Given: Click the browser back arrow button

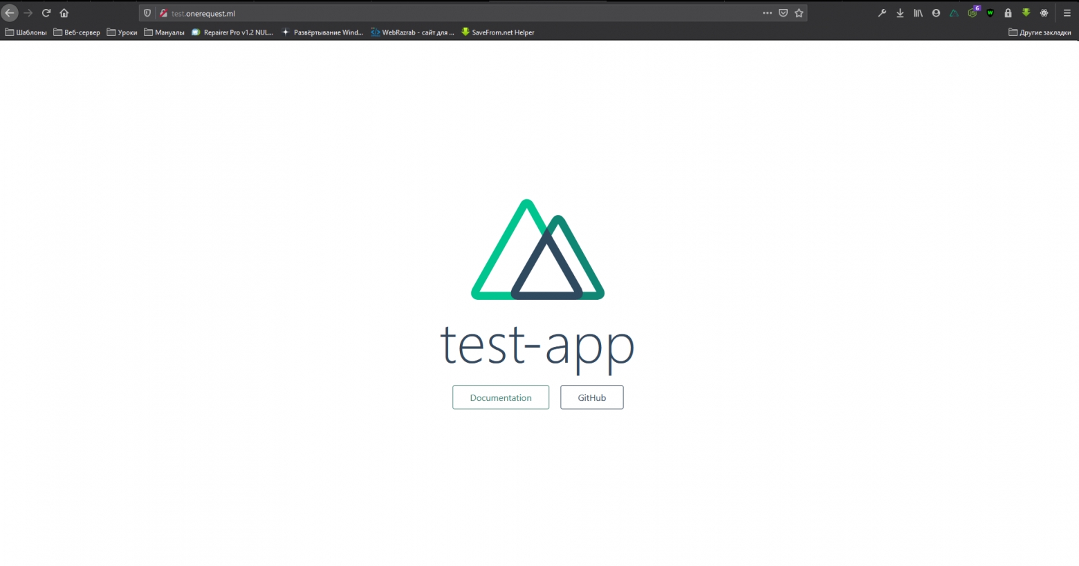Looking at the screenshot, I should [x=10, y=13].
